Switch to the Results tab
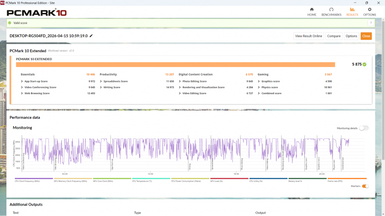This screenshot has width=385, height=216. pyautogui.click(x=352, y=12)
